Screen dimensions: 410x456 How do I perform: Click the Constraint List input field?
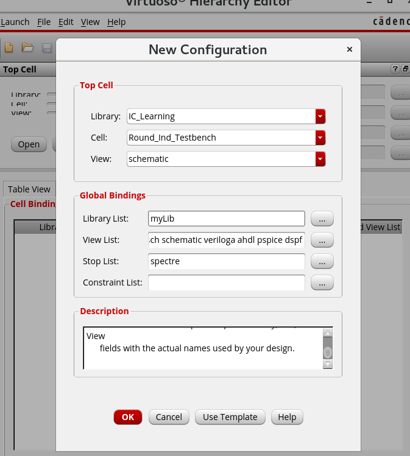pyautogui.click(x=227, y=282)
